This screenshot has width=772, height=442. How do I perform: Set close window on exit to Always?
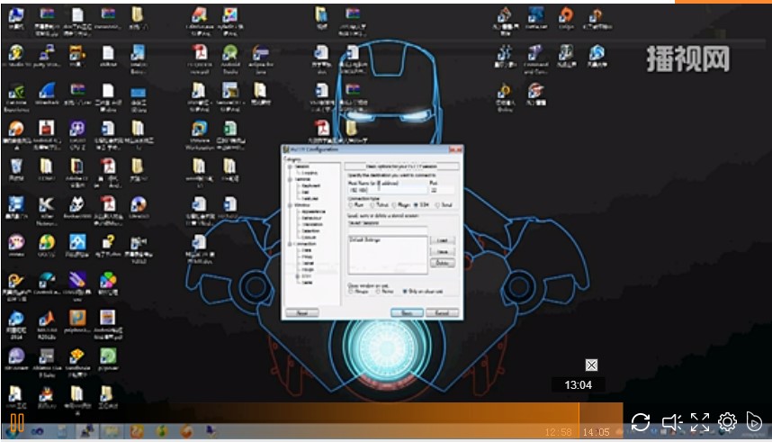[x=350, y=292]
